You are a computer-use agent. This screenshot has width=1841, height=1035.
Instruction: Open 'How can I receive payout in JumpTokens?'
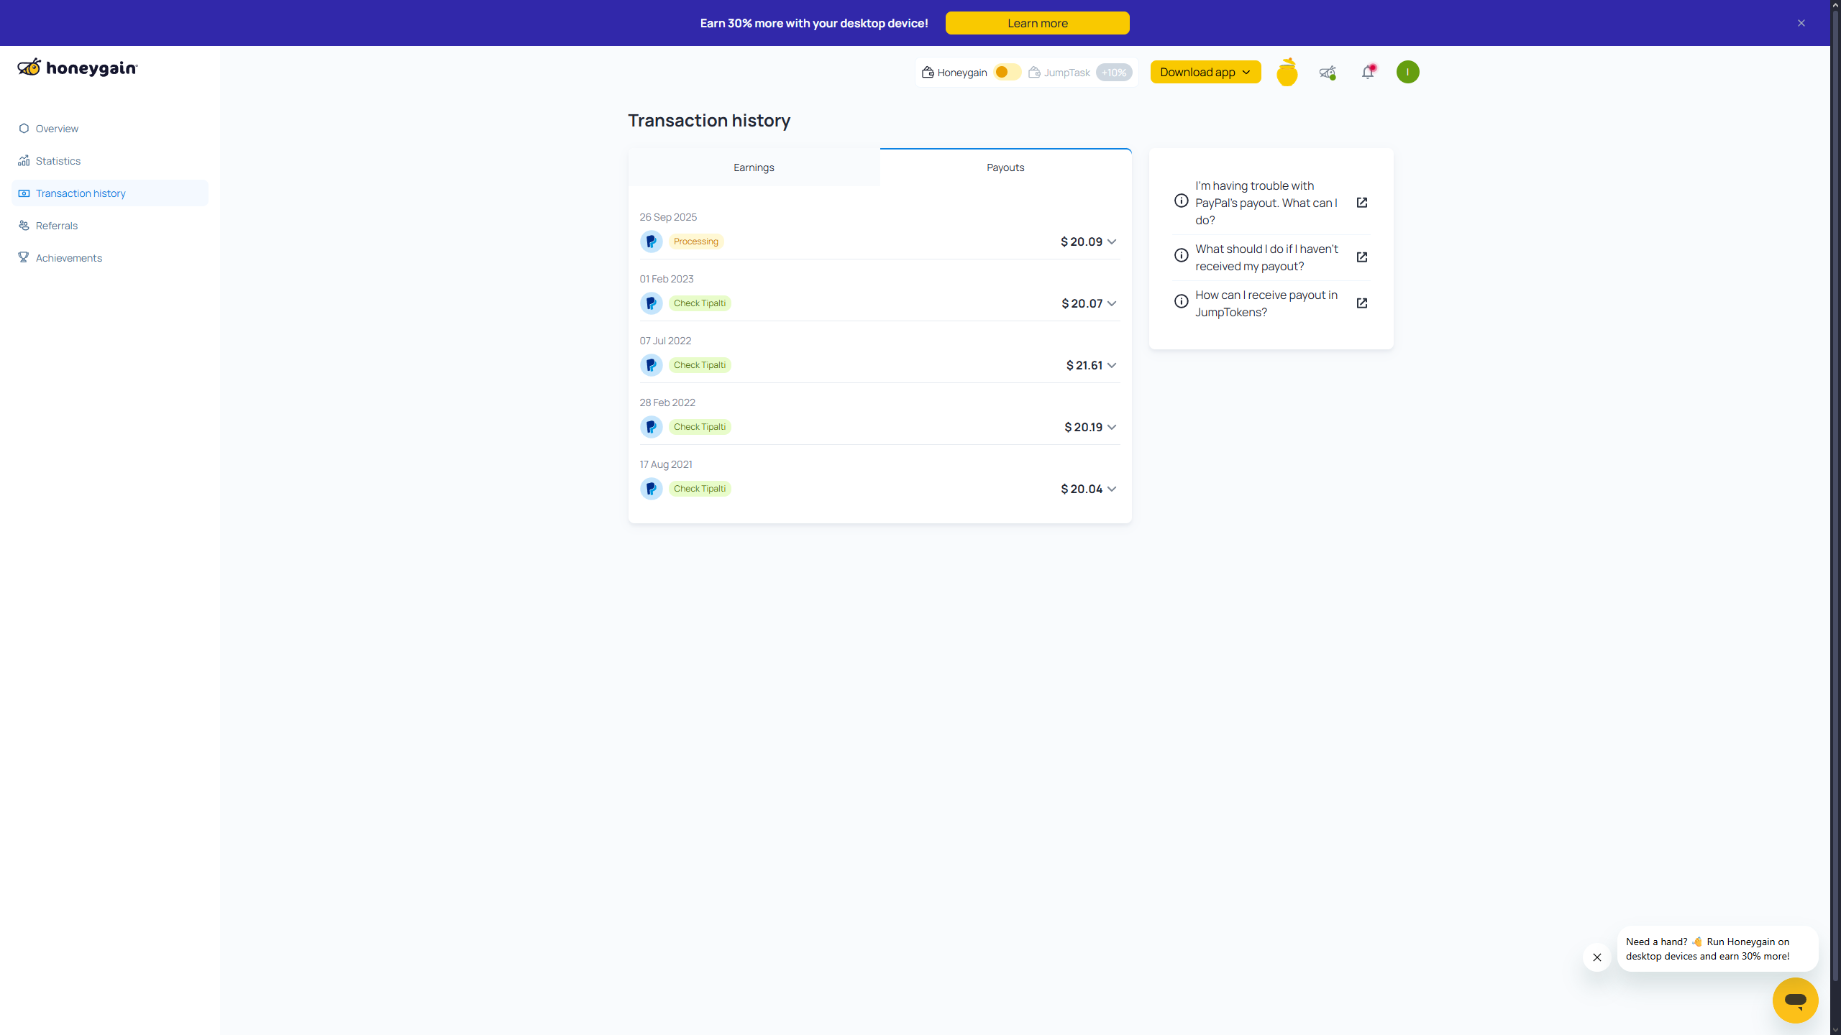pos(1266,303)
